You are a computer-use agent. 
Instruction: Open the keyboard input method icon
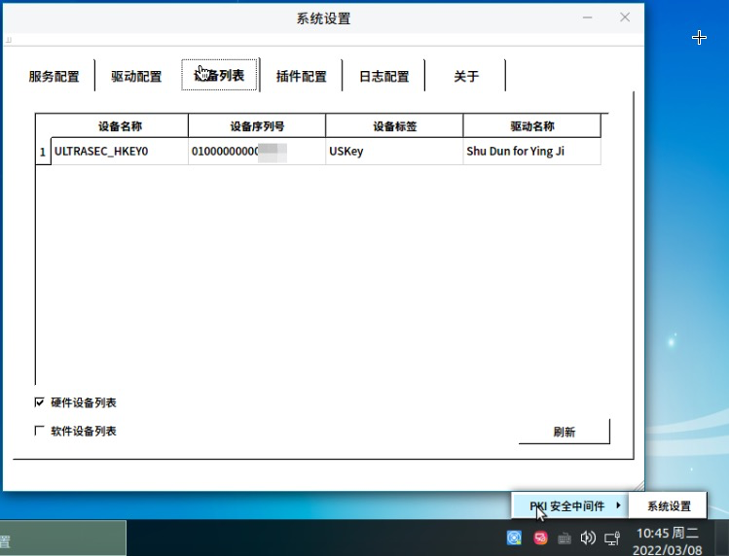tap(564, 538)
